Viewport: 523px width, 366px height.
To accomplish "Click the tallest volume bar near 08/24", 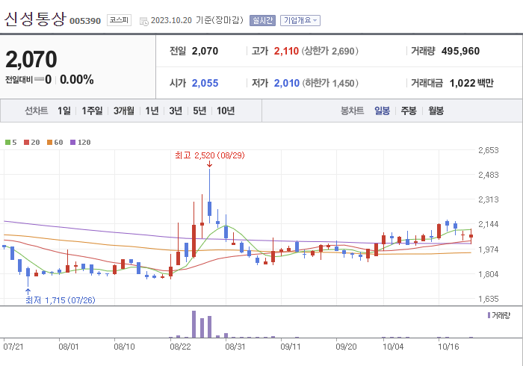I will point(194,324).
